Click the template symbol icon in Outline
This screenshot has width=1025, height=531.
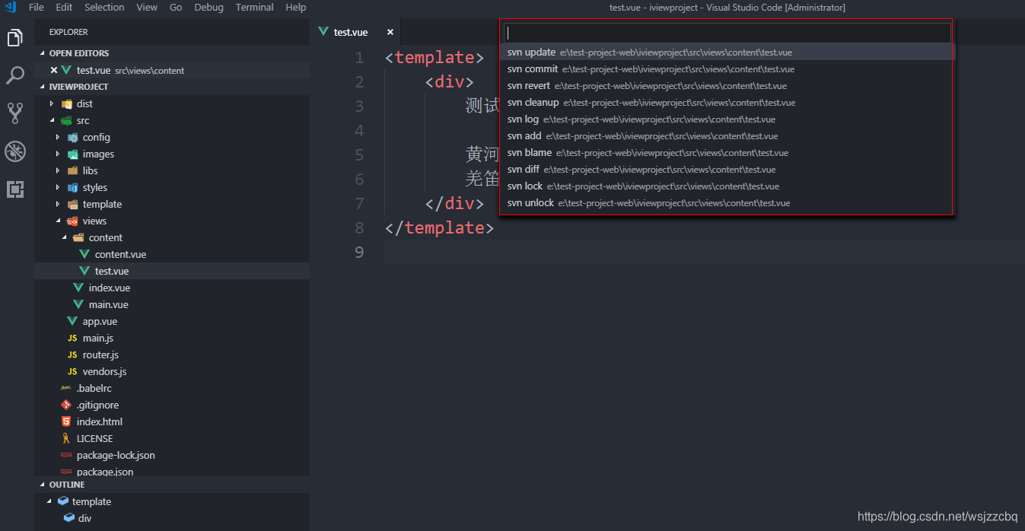[x=63, y=501]
